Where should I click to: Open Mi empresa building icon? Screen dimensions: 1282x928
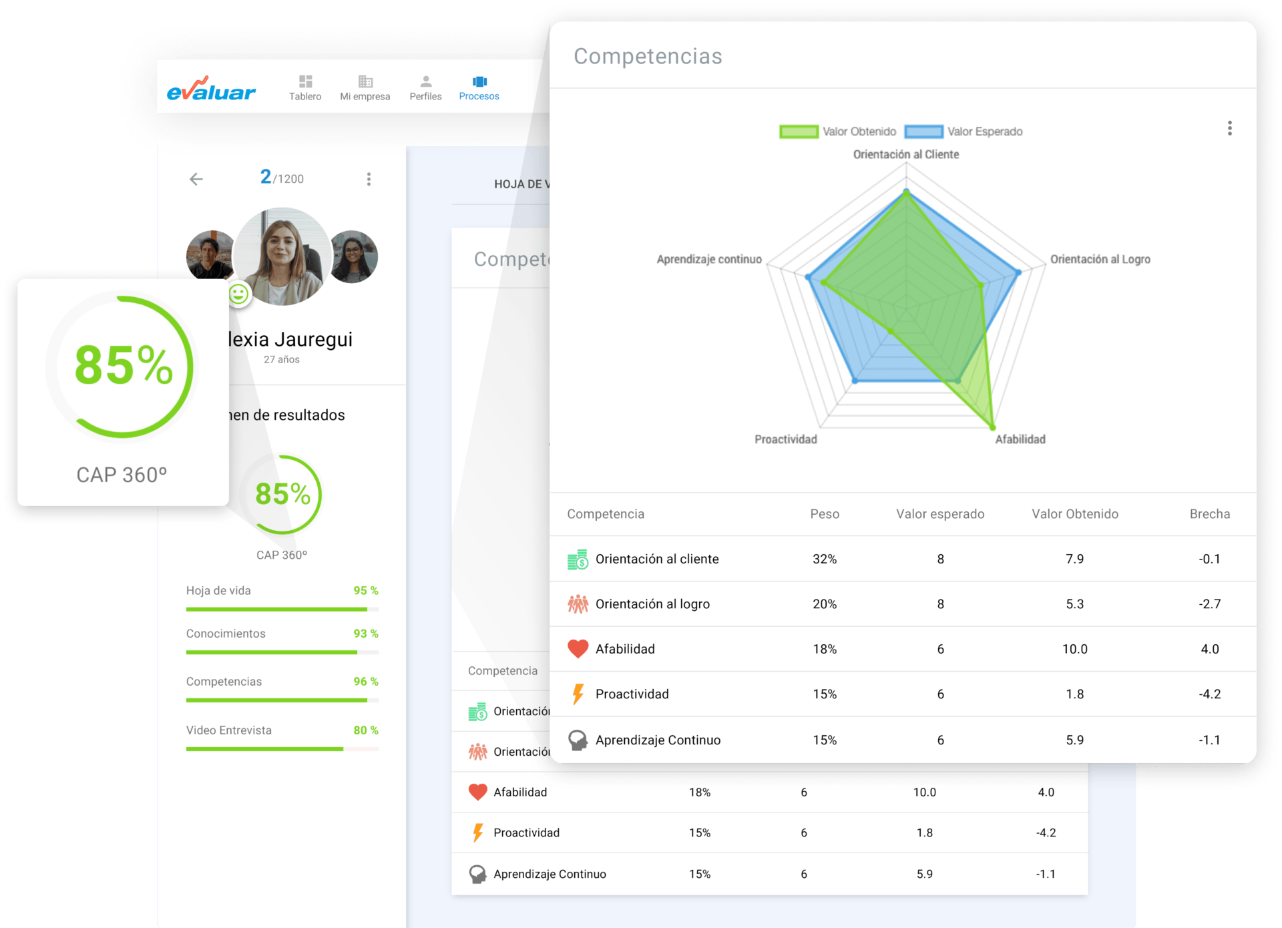365,81
